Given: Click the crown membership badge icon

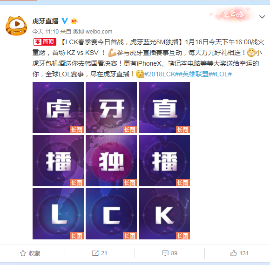Looking at the screenshot, I should pos(74,21).
